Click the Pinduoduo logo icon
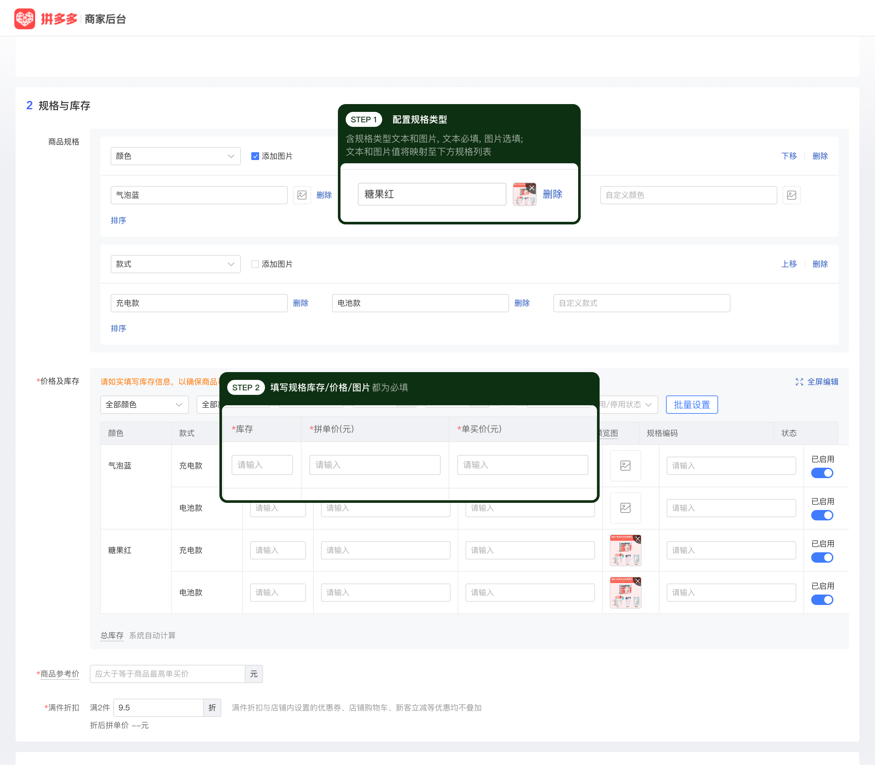875x765 pixels. (25, 19)
